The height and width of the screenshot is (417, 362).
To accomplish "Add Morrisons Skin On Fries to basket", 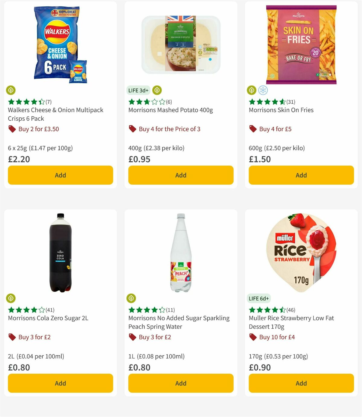I will click(301, 175).
